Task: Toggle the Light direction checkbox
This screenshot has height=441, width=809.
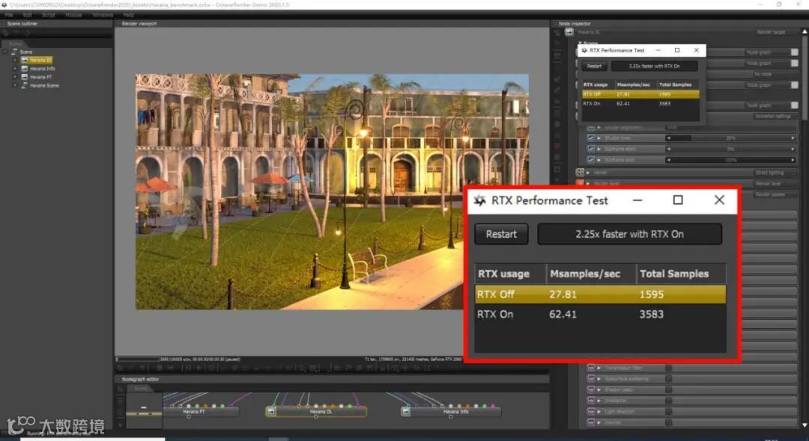Action: pyautogui.click(x=668, y=412)
